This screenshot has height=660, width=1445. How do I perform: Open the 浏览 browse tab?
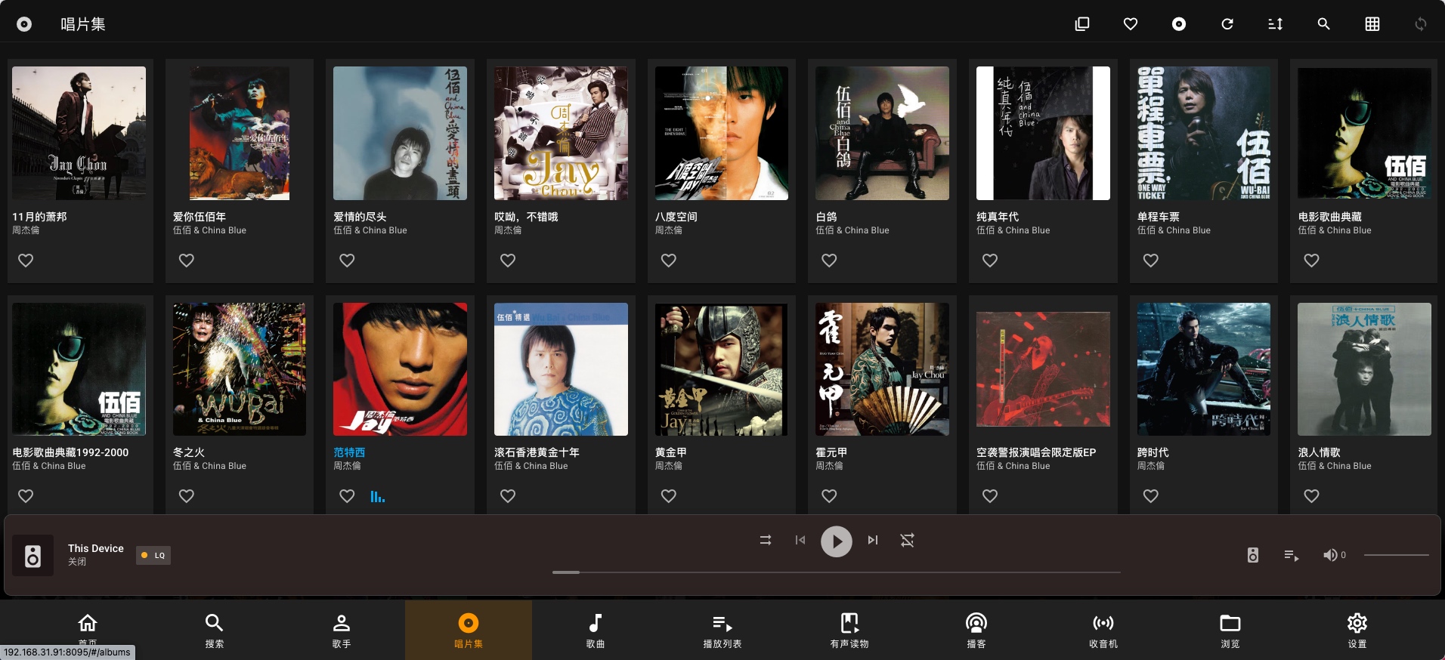point(1230,631)
